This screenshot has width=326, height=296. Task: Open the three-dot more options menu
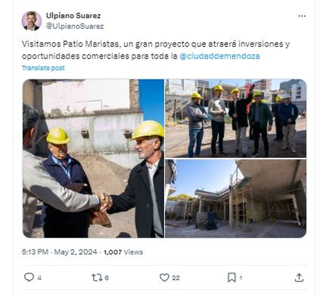click(302, 16)
